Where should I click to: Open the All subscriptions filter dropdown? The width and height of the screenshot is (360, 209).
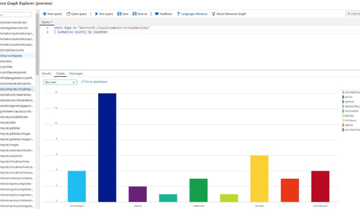[352, 14]
